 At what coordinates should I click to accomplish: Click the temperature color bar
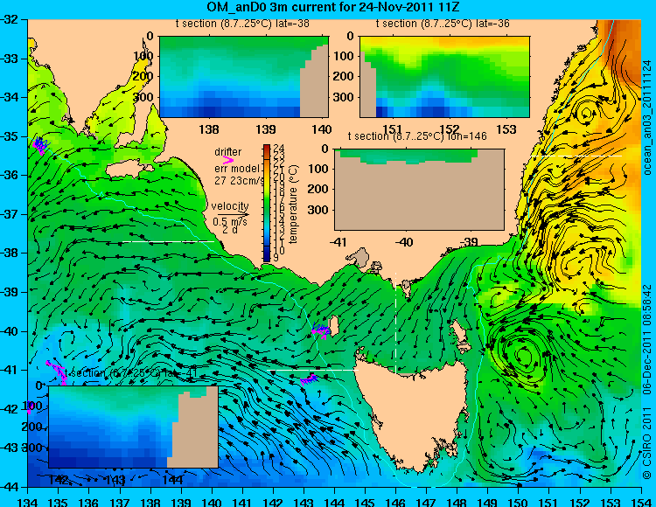pos(267,203)
